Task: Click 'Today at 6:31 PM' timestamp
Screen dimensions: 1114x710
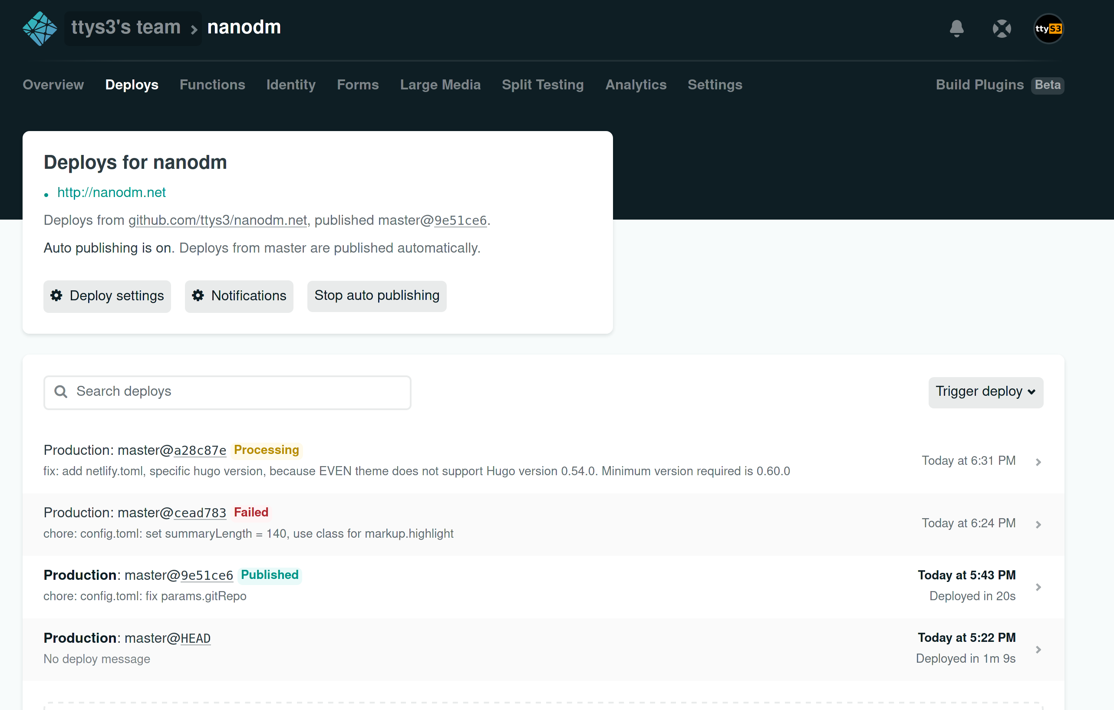Action: 969,461
